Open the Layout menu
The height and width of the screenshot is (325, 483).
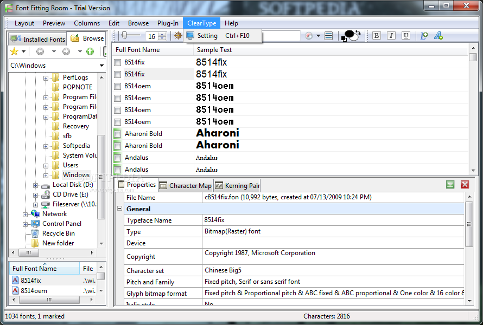pos(24,23)
